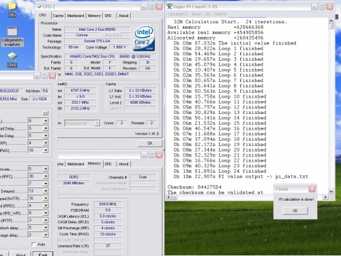The height and width of the screenshot is (256, 341).
Task: Click the Super PI title bar icon
Action: click(169, 6)
